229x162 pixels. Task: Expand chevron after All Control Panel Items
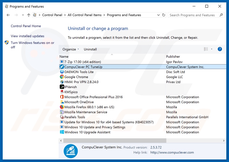click(x=104, y=15)
